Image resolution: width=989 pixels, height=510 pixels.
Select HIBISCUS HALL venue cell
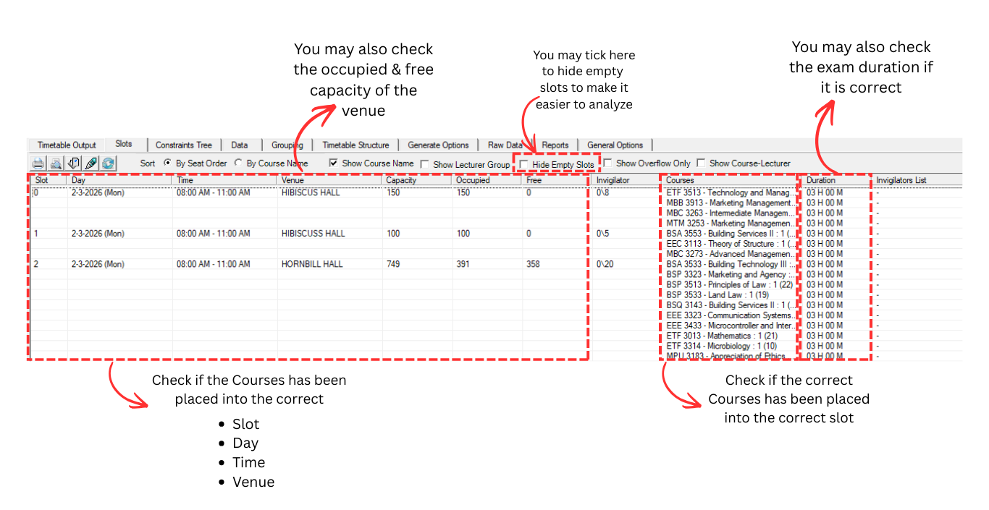click(x=311, y=193)
